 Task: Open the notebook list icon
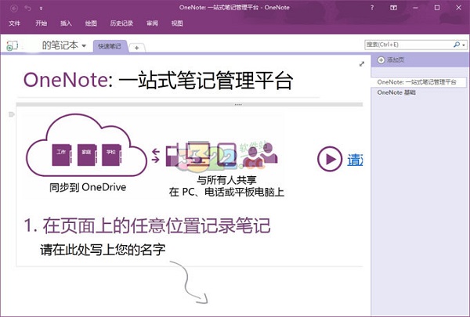pyautogui.click(x=12, y=46)
